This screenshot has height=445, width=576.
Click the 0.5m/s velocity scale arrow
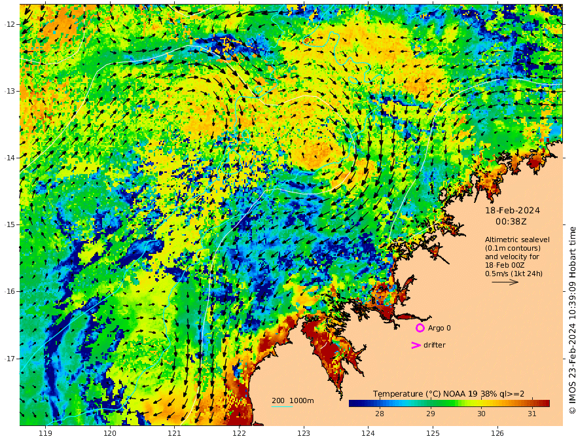click(x=505, y=282)
